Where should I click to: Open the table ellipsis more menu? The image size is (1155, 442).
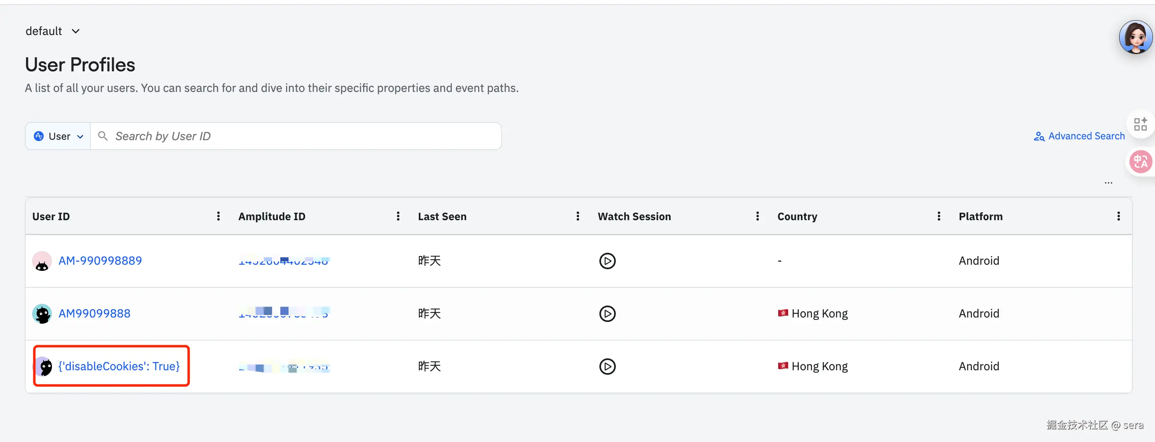click(x=1108, y=182)
